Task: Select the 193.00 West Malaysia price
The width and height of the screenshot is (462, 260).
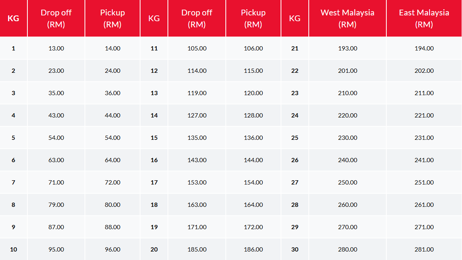Action: pos(347,49)
